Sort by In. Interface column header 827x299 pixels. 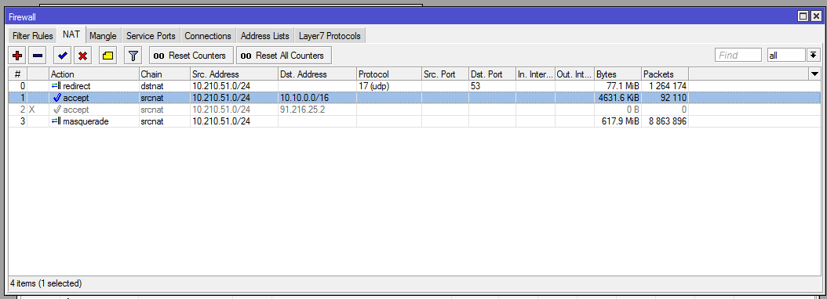coord(535,74)
